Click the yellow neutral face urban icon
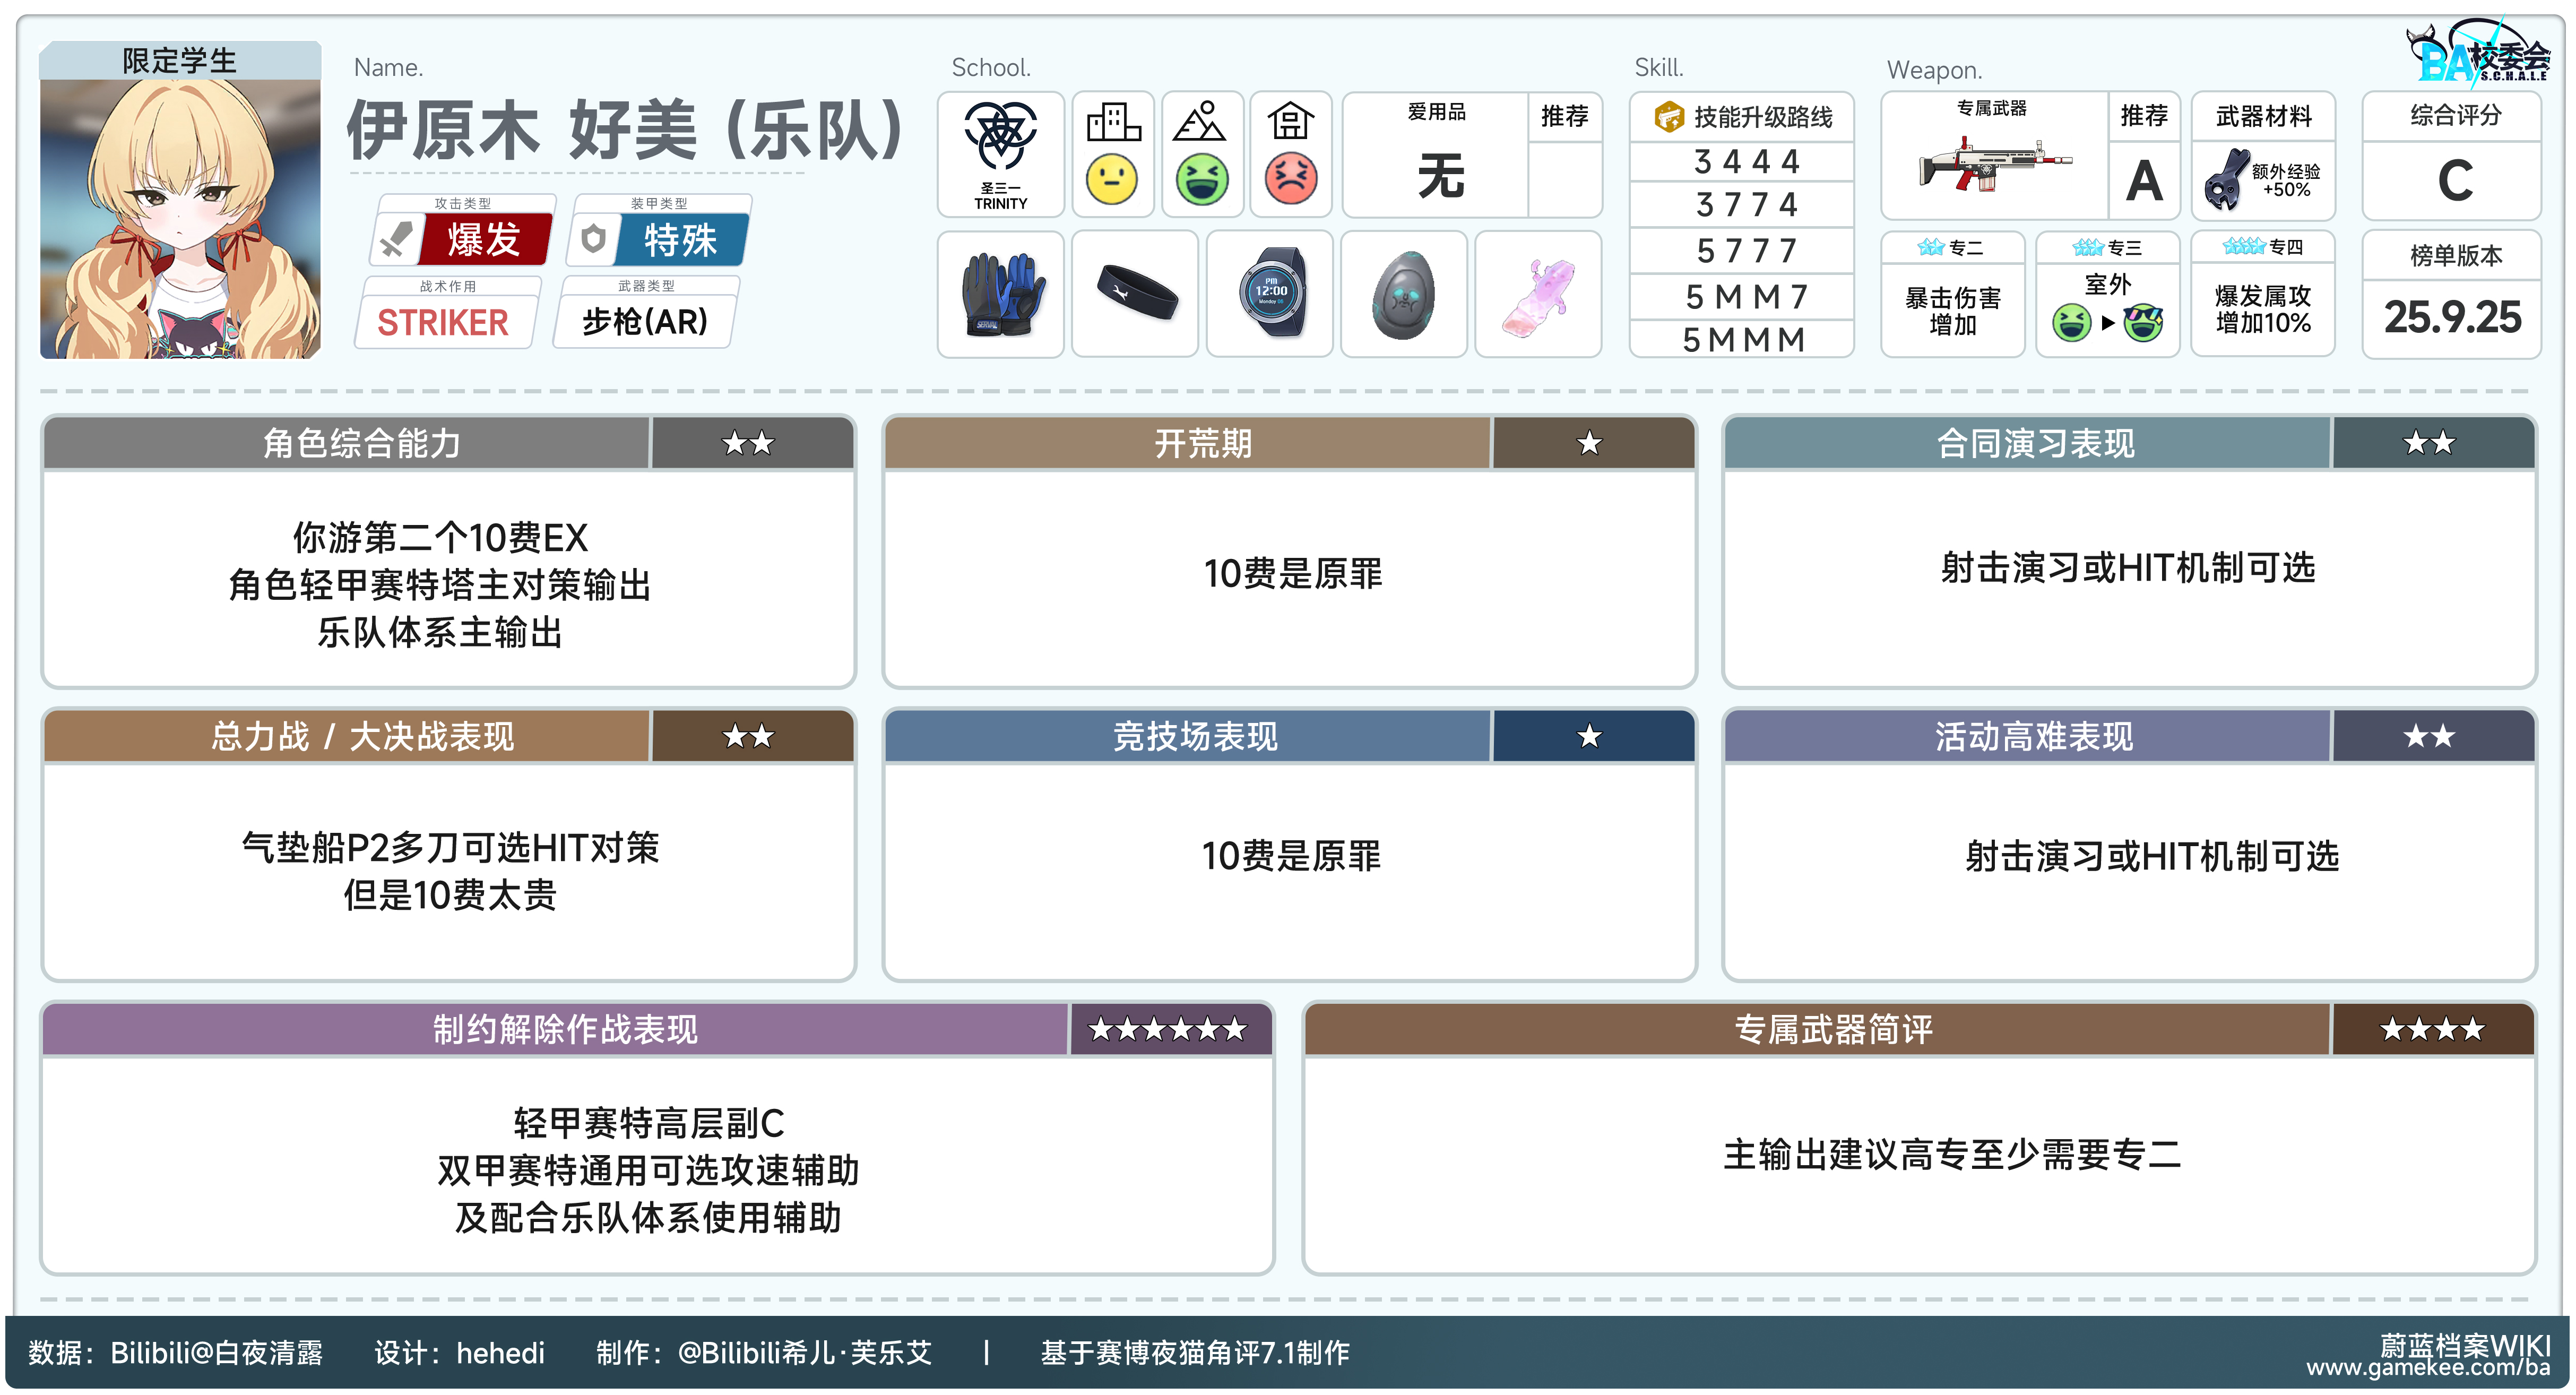 pyautogui.click(x=1112, y=180)
